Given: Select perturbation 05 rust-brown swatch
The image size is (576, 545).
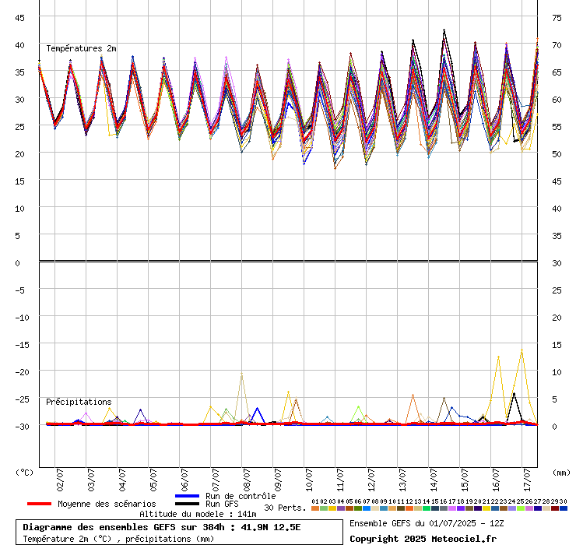Looking at the screenshot, I should 349,508.
